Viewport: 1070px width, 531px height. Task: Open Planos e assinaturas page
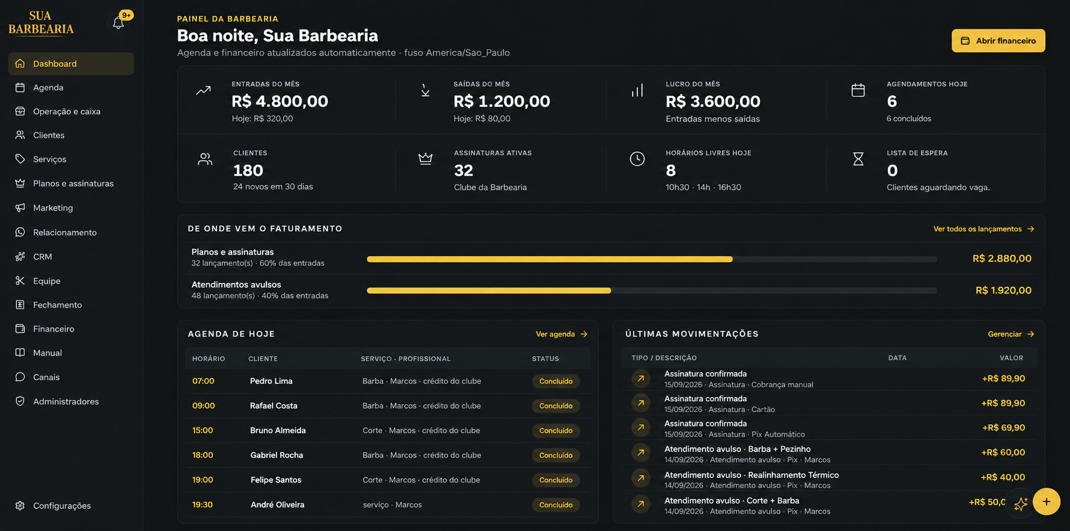point(71,183)
